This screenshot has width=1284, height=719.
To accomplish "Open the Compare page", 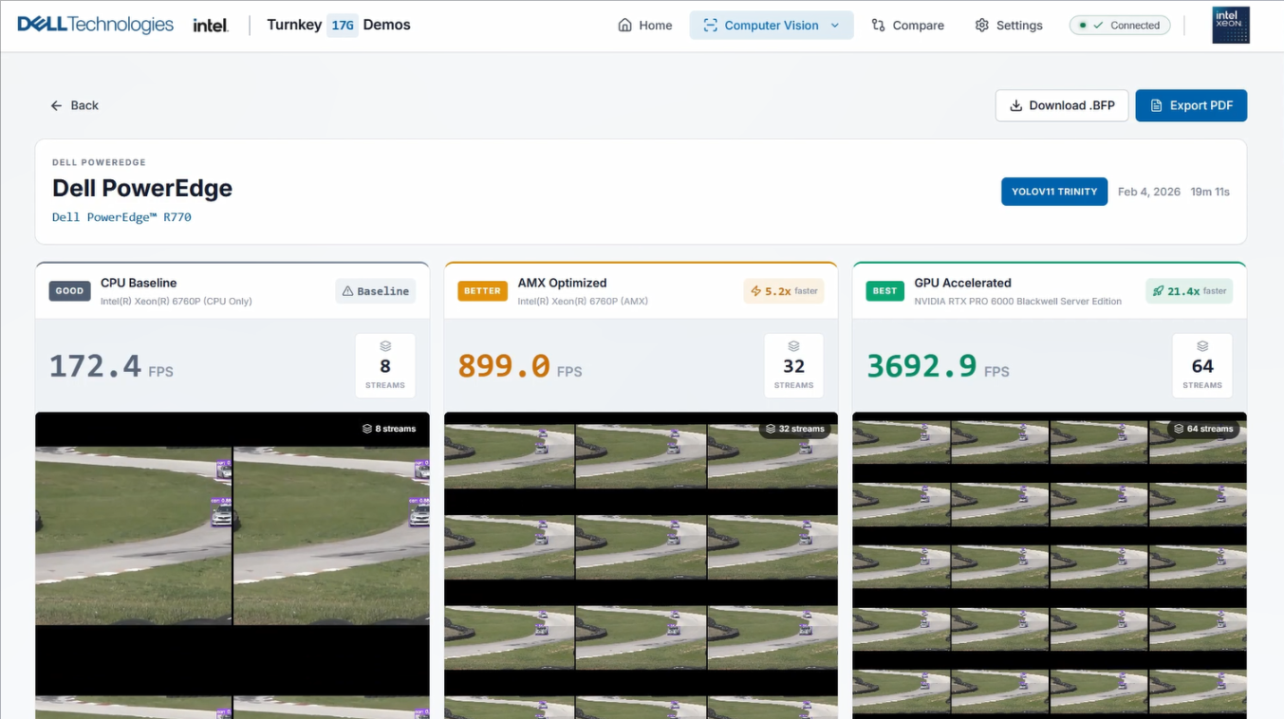I will pyautogui.click(x=907, y=26).
